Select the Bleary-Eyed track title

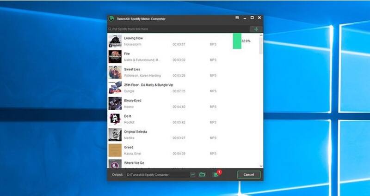coord(133,101)
